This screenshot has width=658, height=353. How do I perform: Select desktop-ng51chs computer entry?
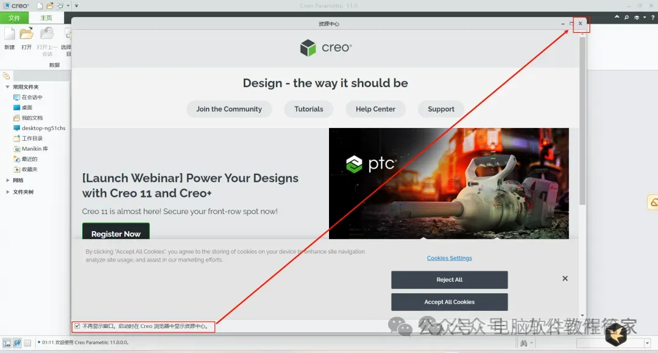click(40, 128)
